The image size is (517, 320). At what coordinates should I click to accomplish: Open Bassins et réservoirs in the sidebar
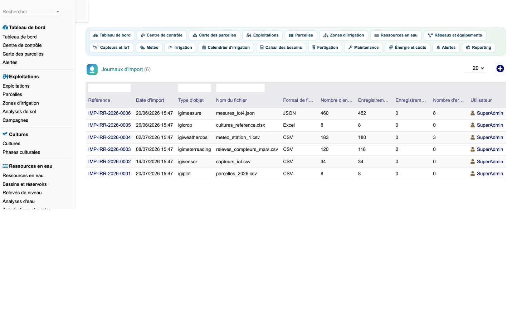(25, 184)
